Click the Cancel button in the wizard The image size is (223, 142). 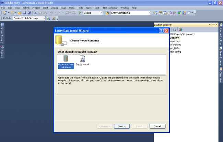tap(157, 126)
